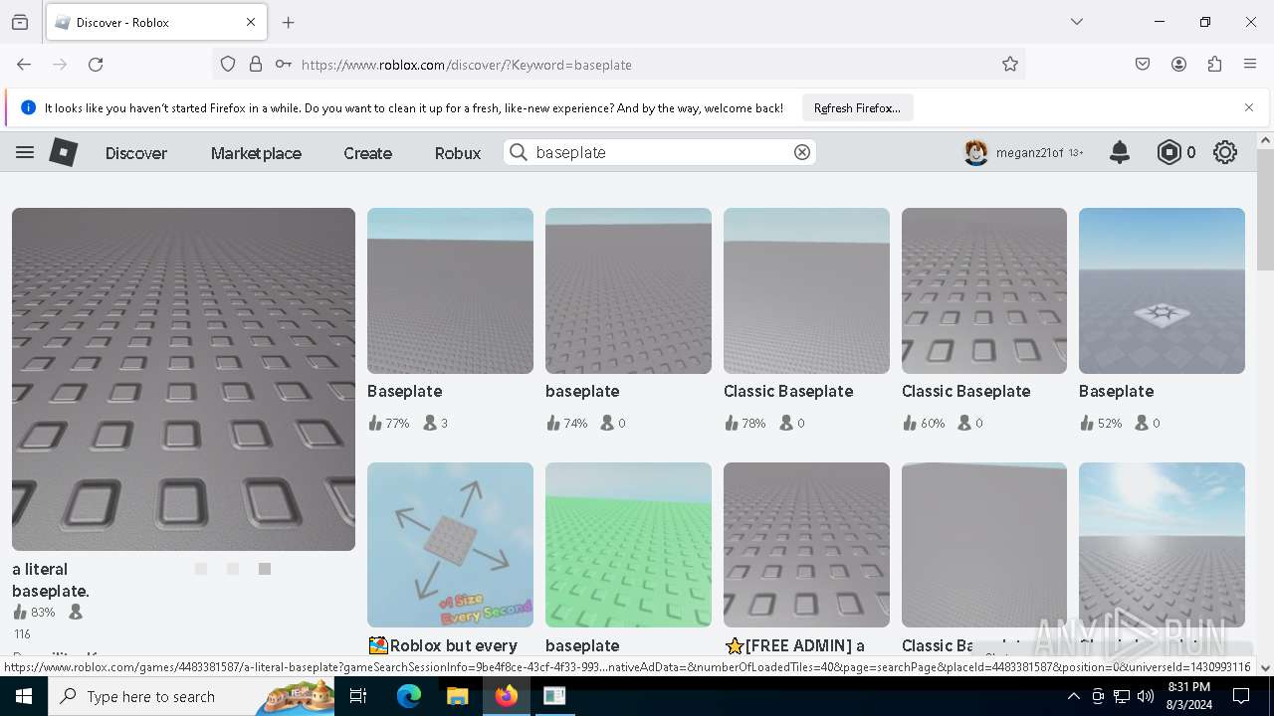The width and height of the screenshot is (1274, 716).
Task: Open Firefox from the taskbar
Action: (507, 696)
